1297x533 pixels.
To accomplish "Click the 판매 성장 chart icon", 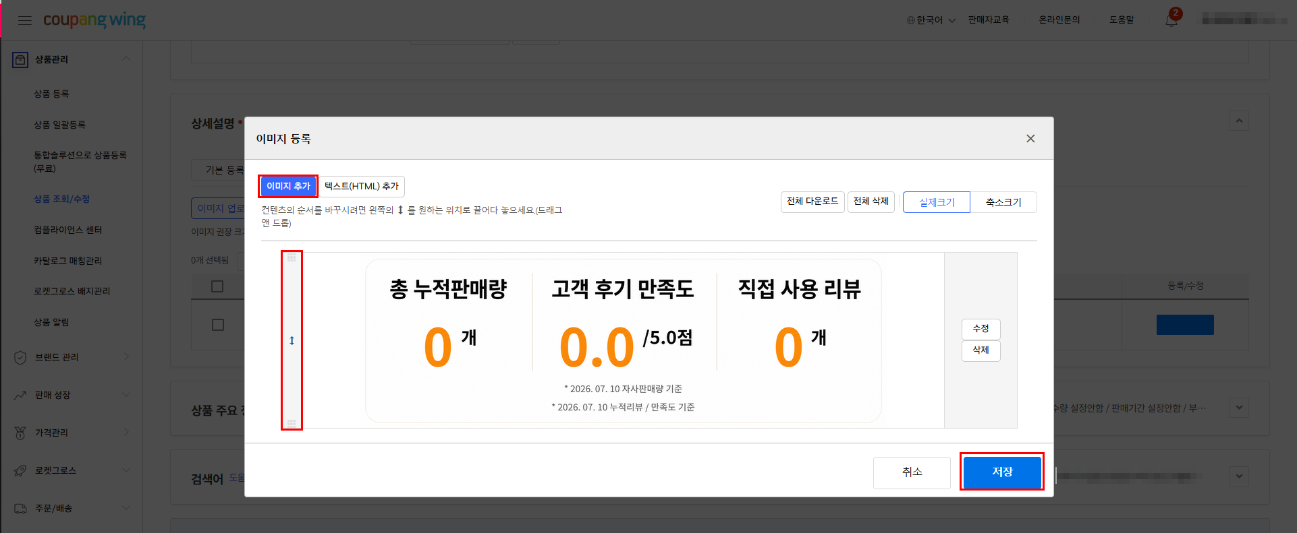I will [20, 395].
